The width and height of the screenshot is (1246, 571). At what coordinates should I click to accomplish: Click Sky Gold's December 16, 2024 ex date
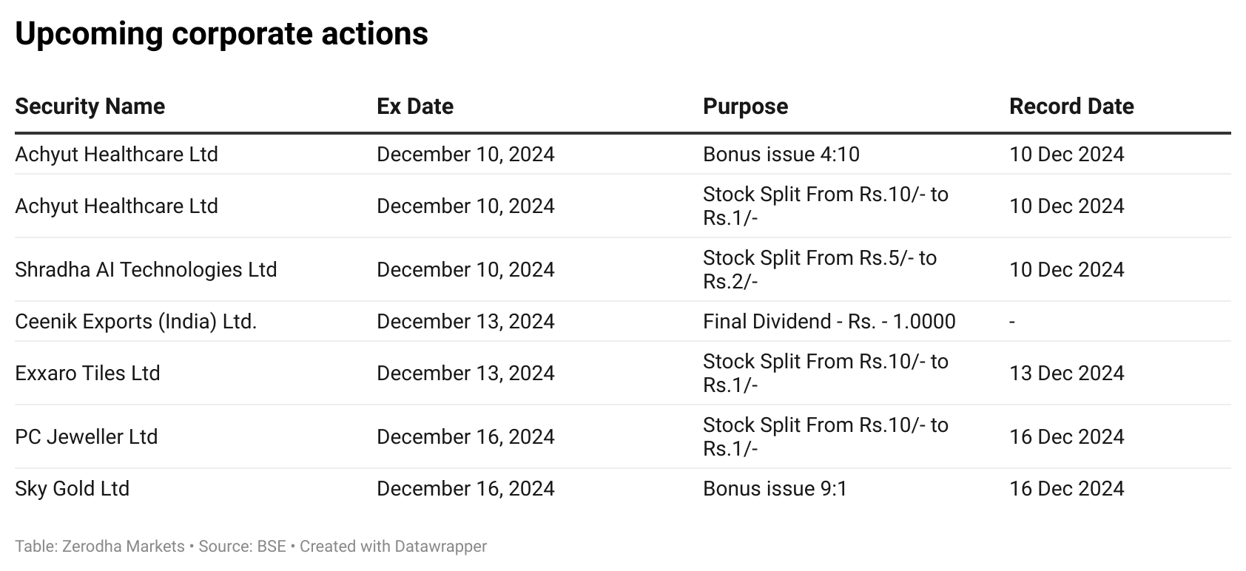[465, 488]
